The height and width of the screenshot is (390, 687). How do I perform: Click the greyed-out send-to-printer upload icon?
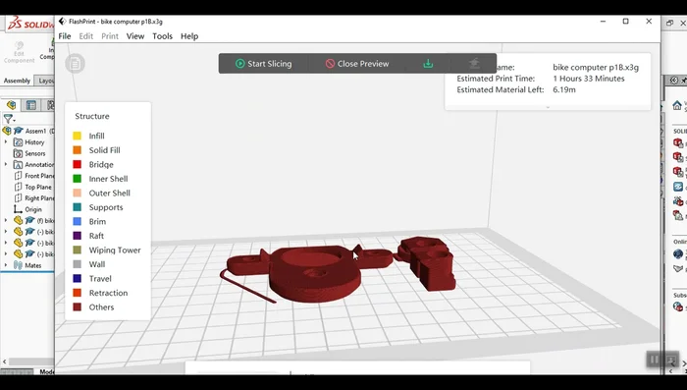474,64
